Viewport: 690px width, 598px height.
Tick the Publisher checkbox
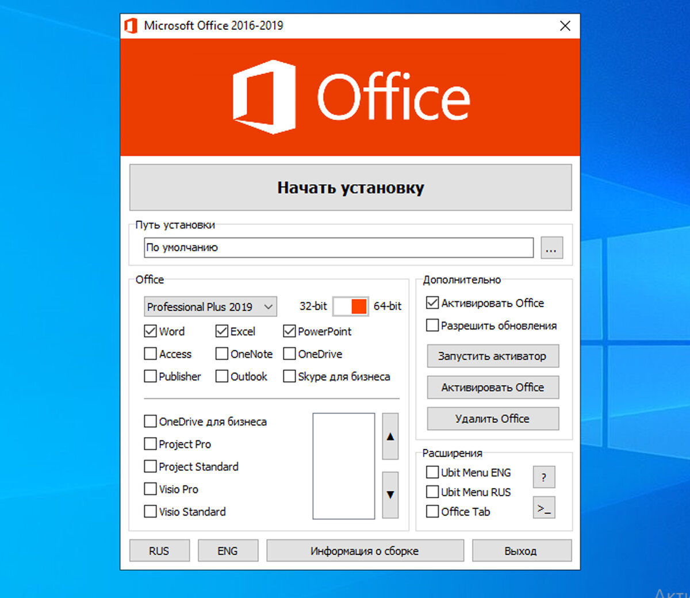[151, 376]
